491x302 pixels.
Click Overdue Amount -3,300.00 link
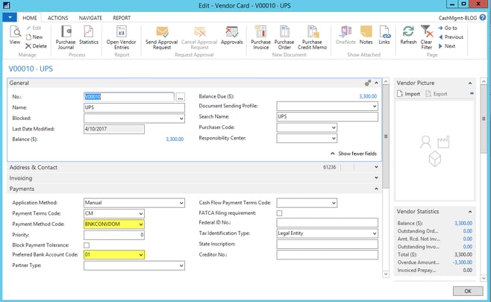[x=463, y=262]
